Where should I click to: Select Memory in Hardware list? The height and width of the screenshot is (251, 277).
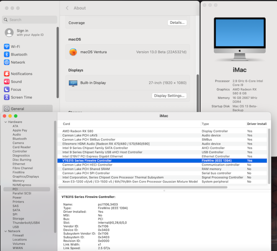18,181
